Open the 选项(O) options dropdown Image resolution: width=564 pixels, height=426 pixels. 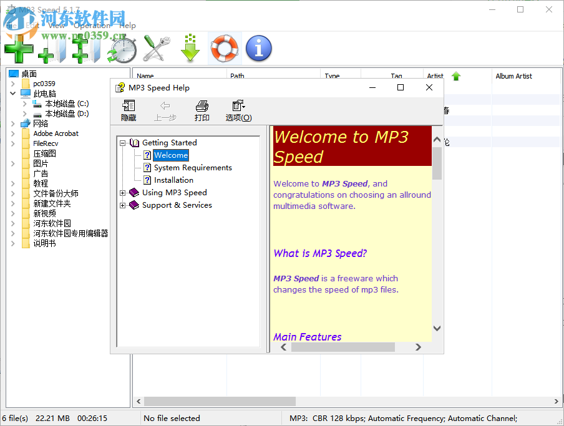coord(238,110)
